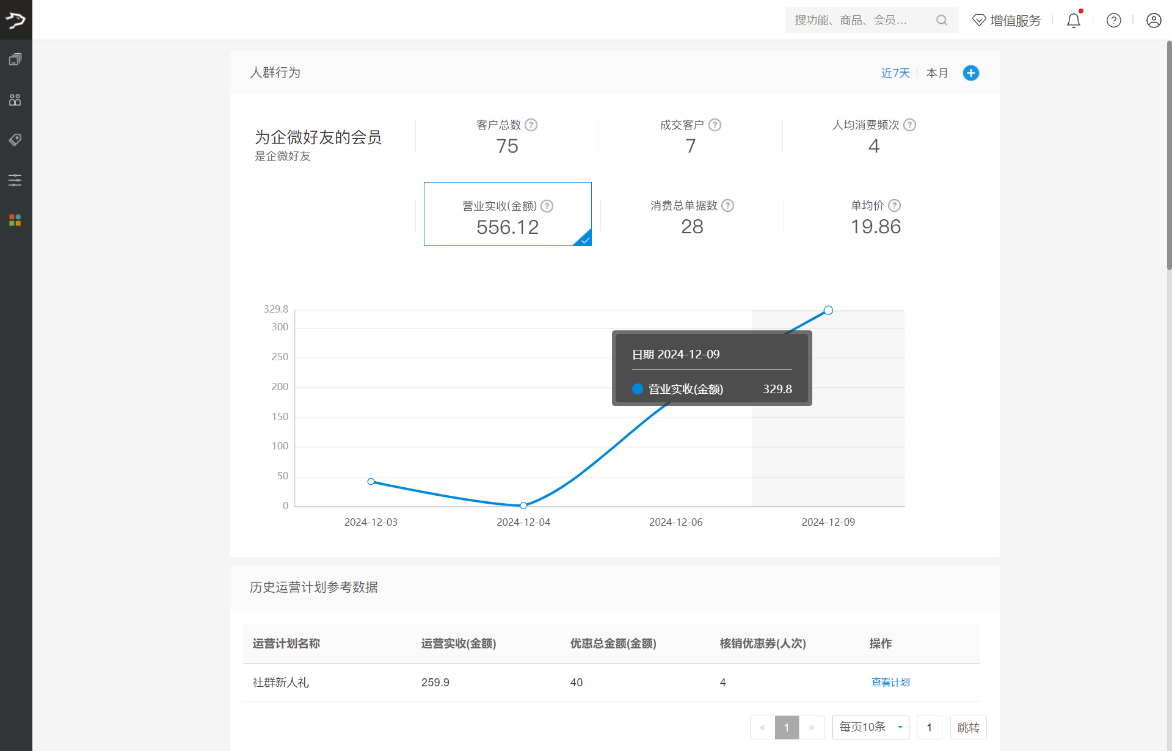Open the members icon in left sidebar

[x=15, y=100]
